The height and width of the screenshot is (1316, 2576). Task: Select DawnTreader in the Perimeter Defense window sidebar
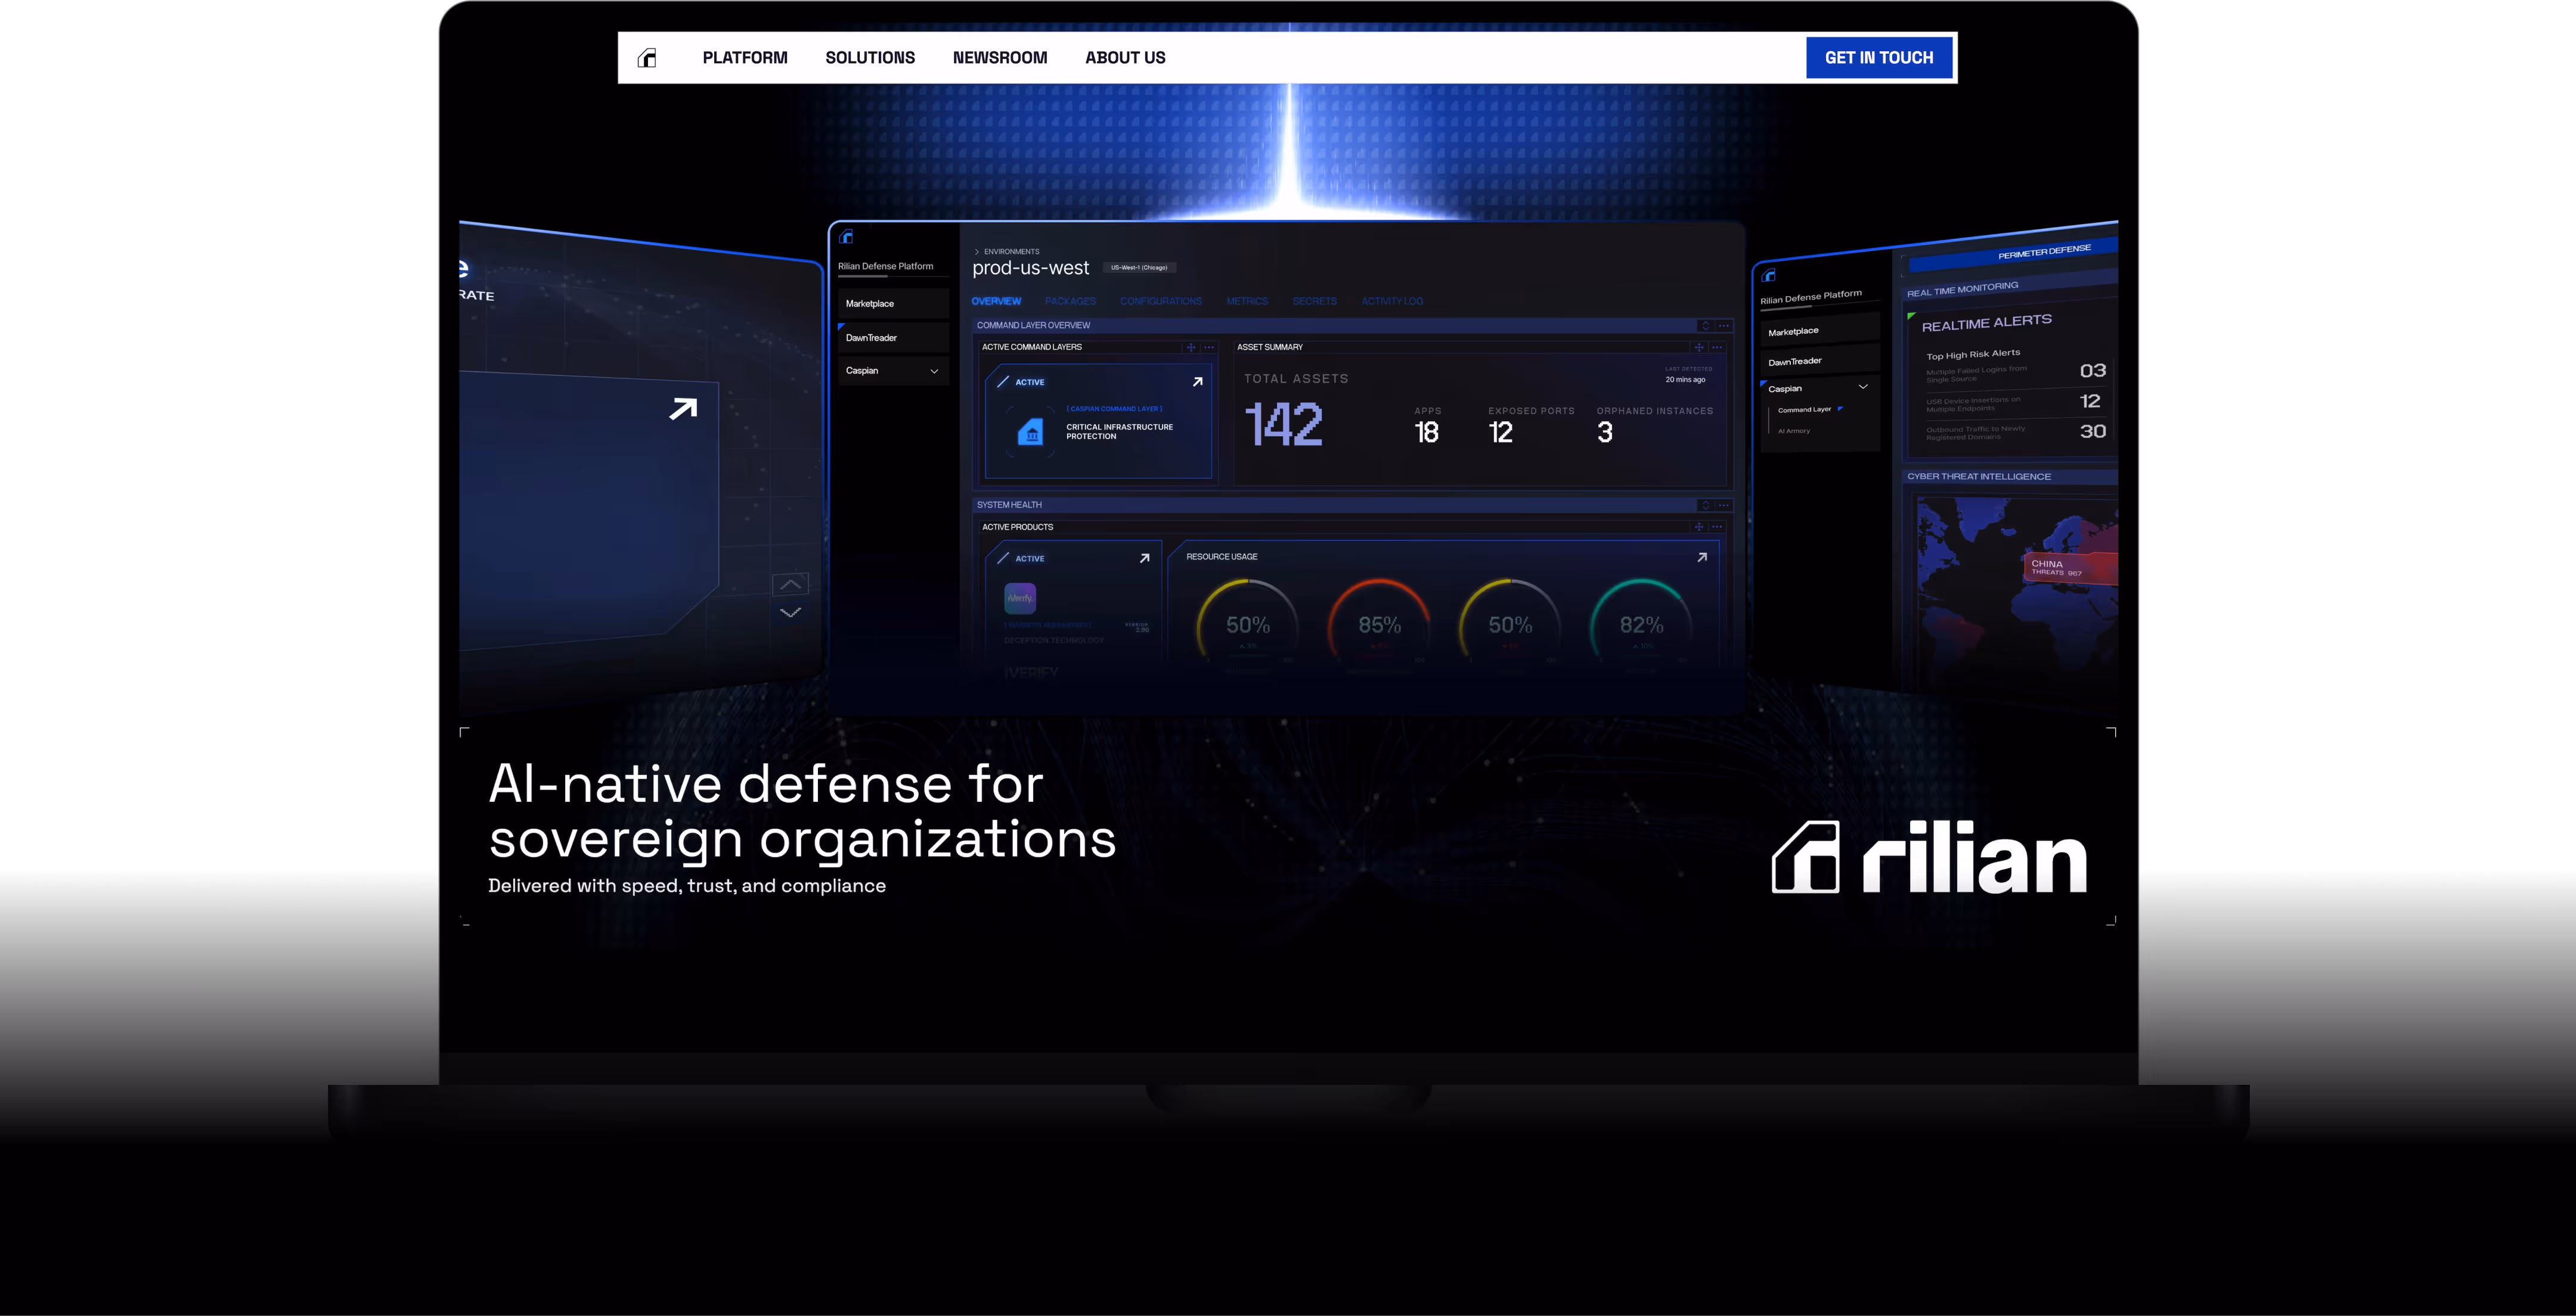[x=1820, y=360]
